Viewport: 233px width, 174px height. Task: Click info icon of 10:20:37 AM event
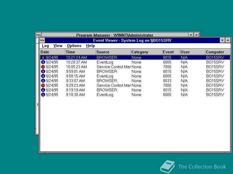(x=43, y=62)
